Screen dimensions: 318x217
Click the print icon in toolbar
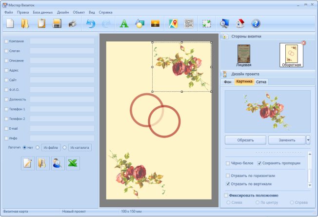tap(72, 23)
